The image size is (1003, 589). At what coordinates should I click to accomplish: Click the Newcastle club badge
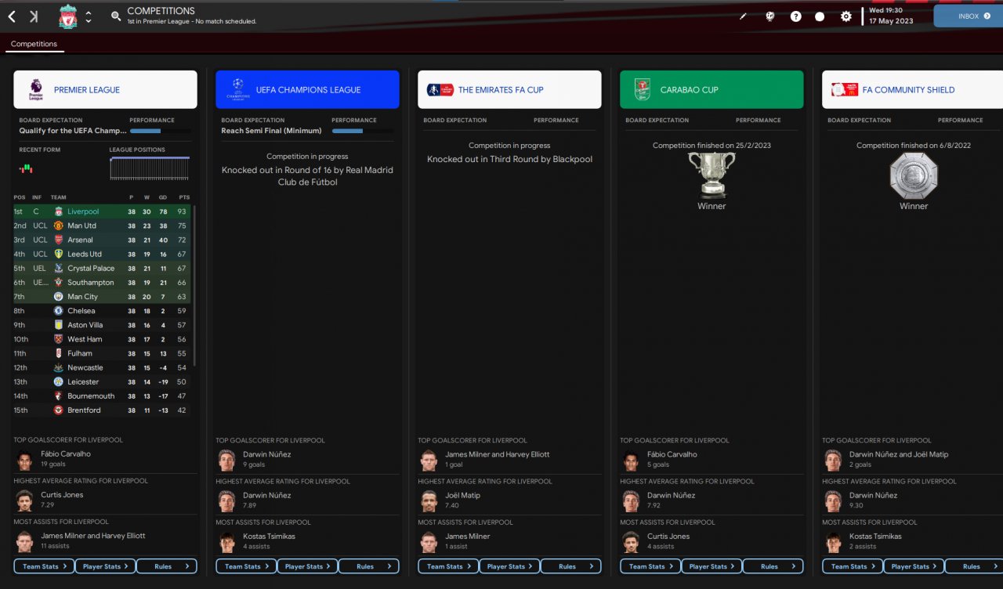58,367
